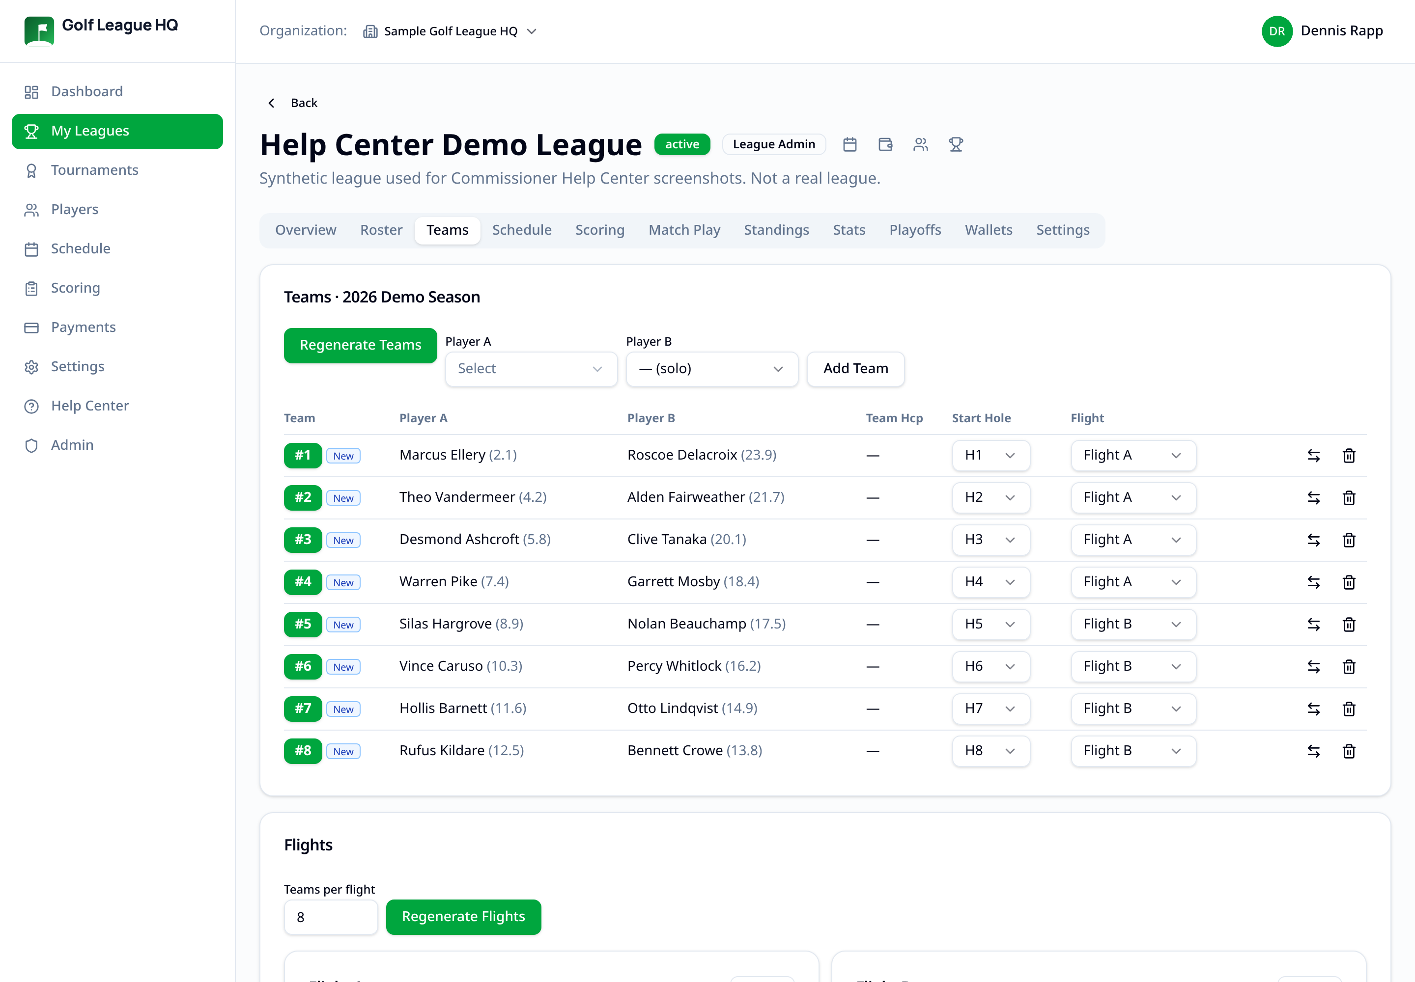Swap players on team #2 Theo Vandermeer

1313,498
